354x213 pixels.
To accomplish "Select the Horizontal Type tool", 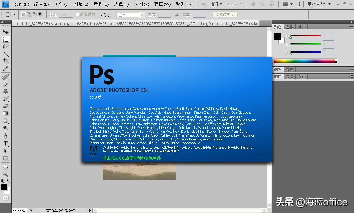I will [5, 143].
